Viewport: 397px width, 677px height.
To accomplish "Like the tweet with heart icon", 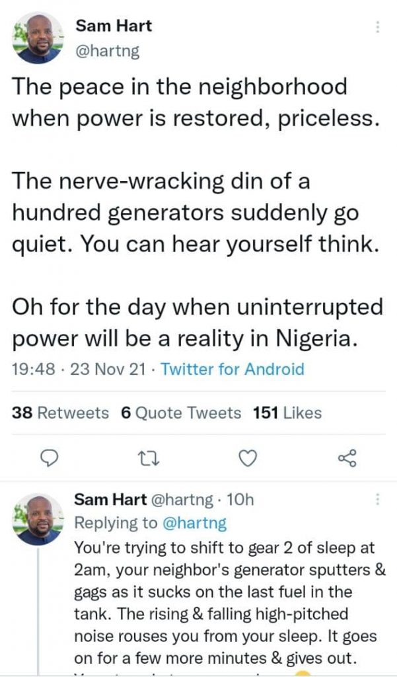I will click(x=248, y=457).
